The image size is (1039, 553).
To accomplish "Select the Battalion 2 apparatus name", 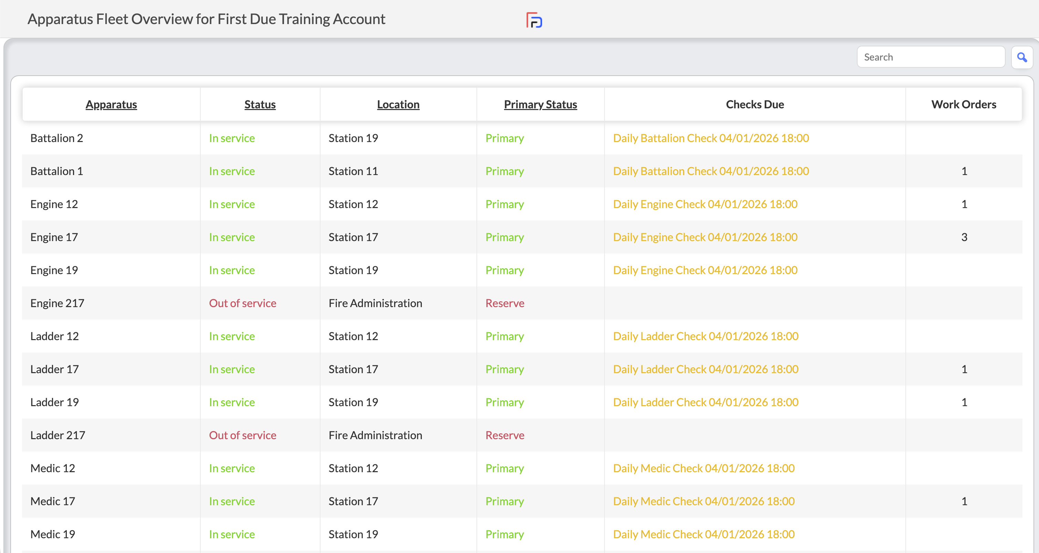I will (x=57, y=138).
